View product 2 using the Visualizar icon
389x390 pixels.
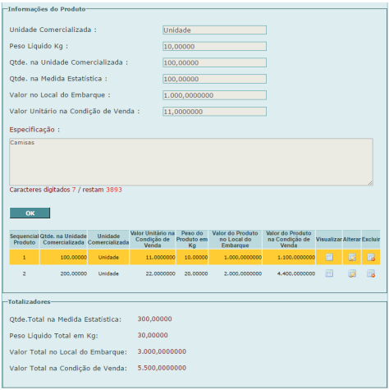click(x=329, y=273)
